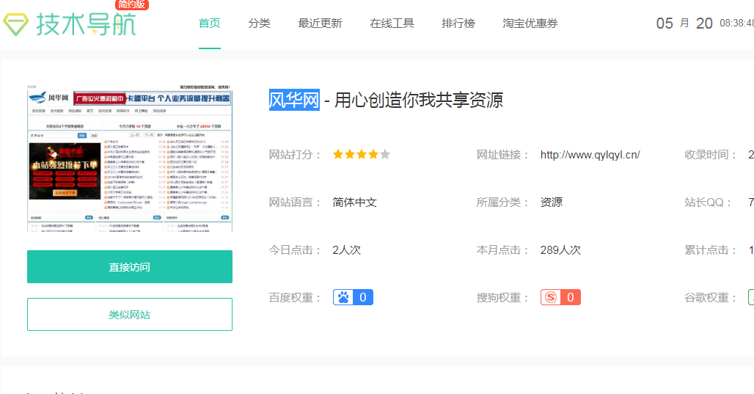Click the Baidu paw weight badge
The image size is (754, 394).
coord(353,297)
